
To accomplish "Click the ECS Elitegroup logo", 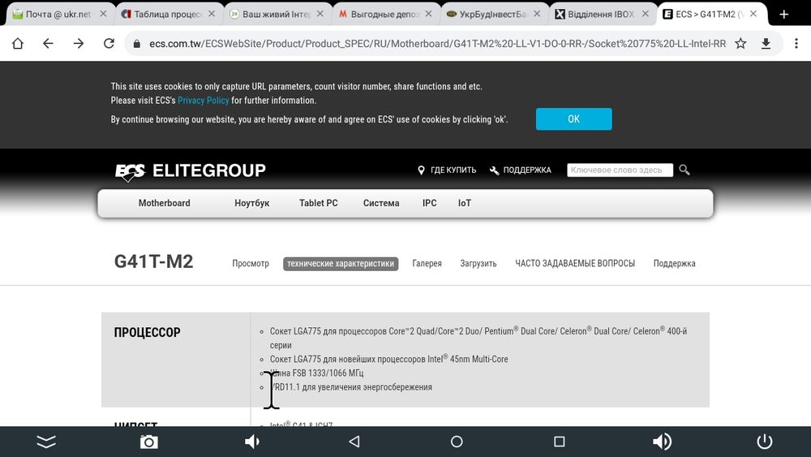I will click(x=191, y=170).
